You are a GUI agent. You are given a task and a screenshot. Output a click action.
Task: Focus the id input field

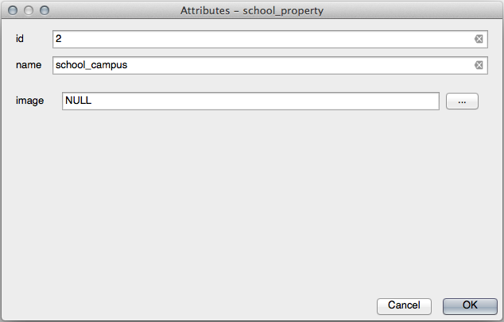click(262, 39)
